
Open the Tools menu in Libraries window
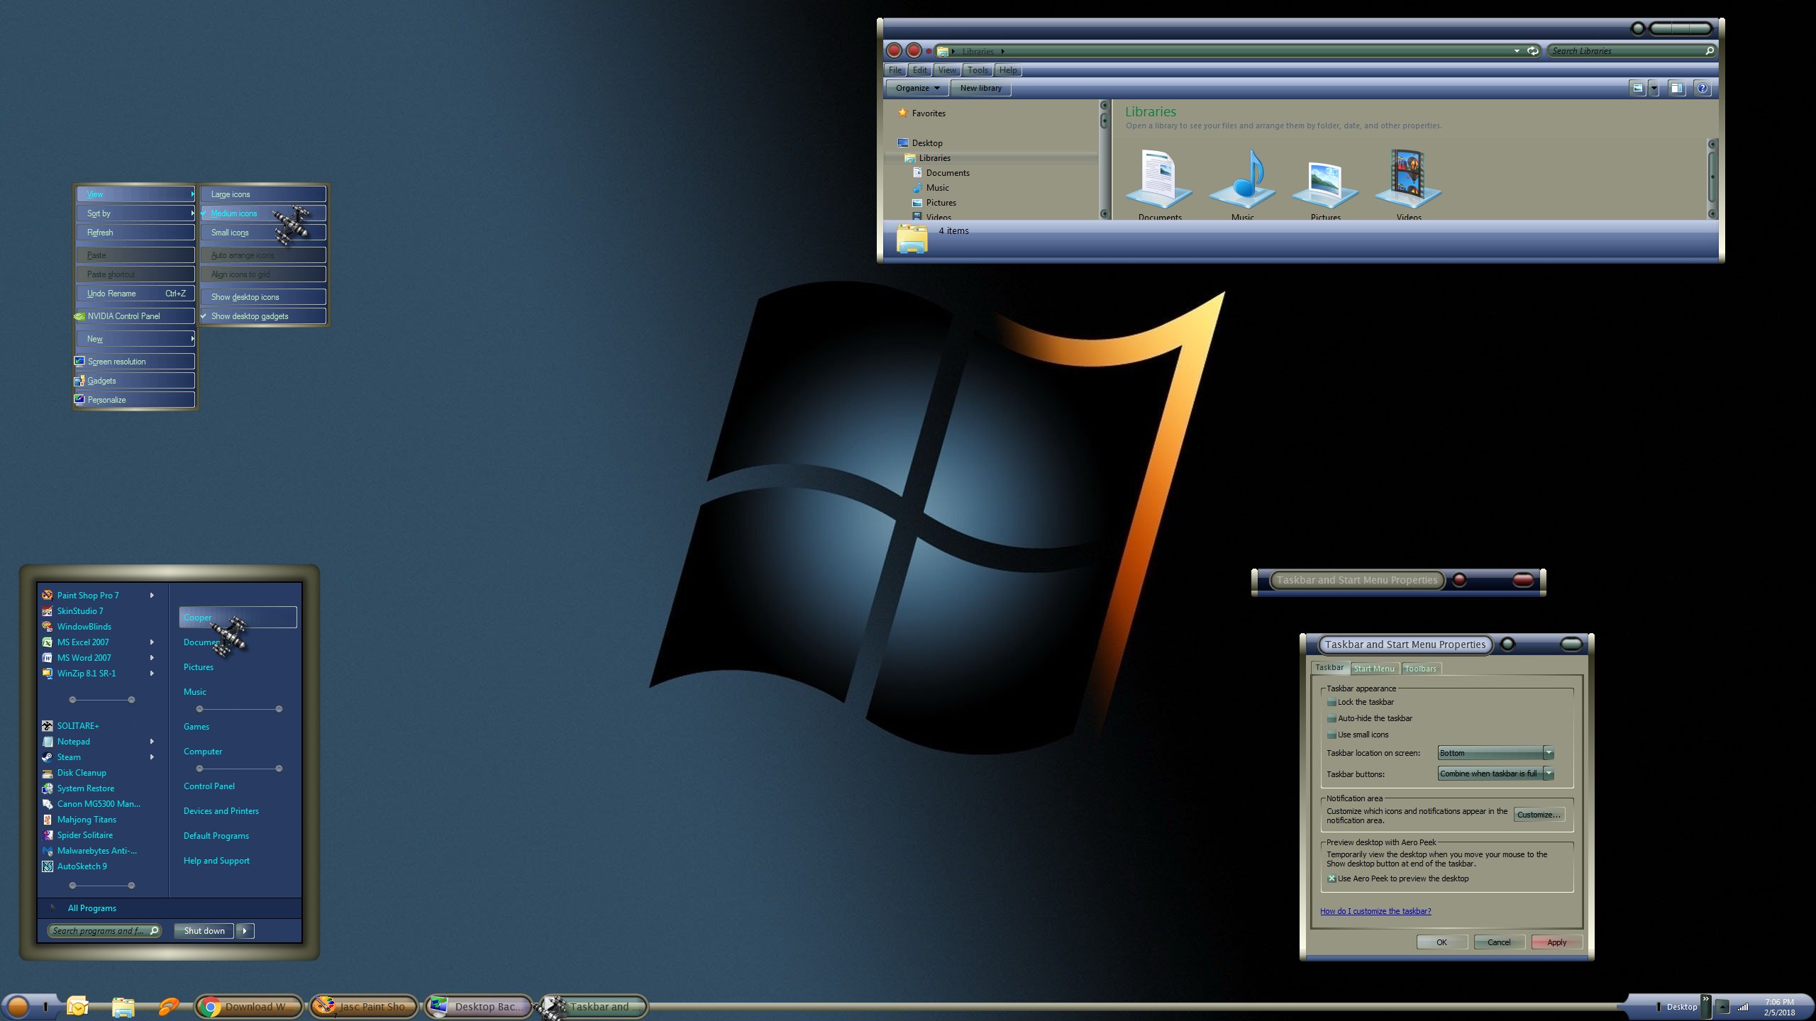(x=978, y=70)
